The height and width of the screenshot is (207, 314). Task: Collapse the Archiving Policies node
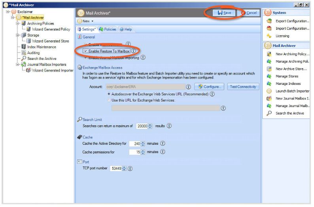pyautogui.click(x=18, y=23)
